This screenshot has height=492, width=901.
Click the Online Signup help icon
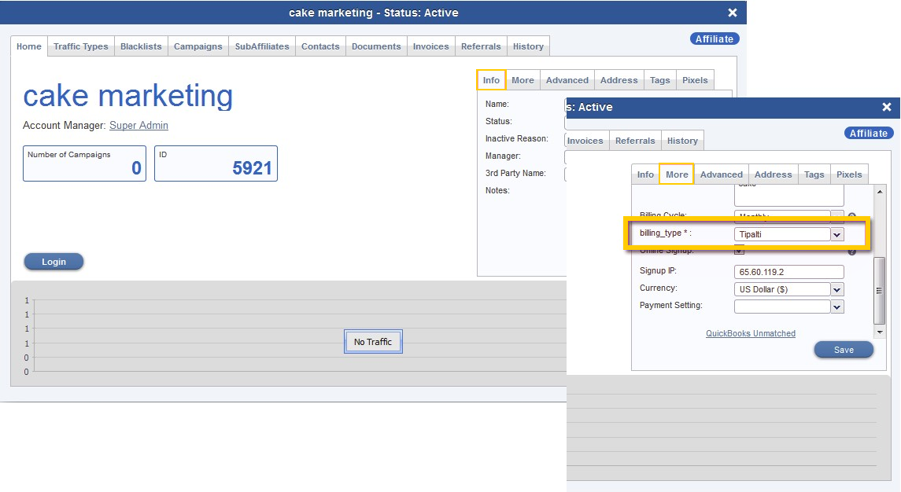pyautogui.click(x=851, y=252)
